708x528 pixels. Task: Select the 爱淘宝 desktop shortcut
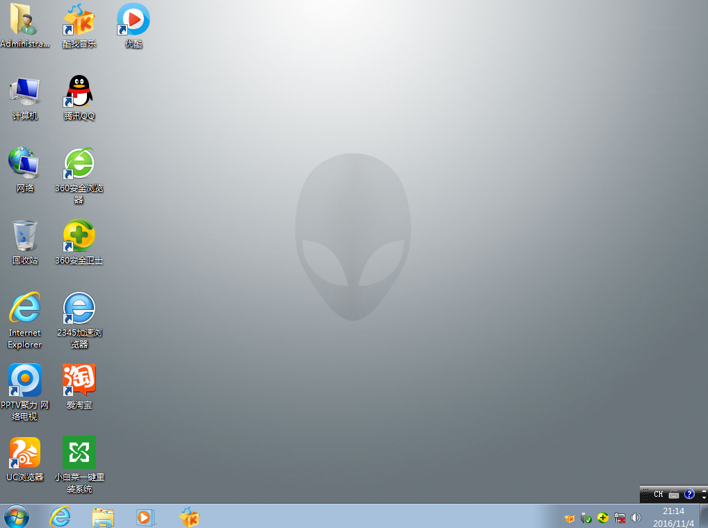[x=79, y=387]
